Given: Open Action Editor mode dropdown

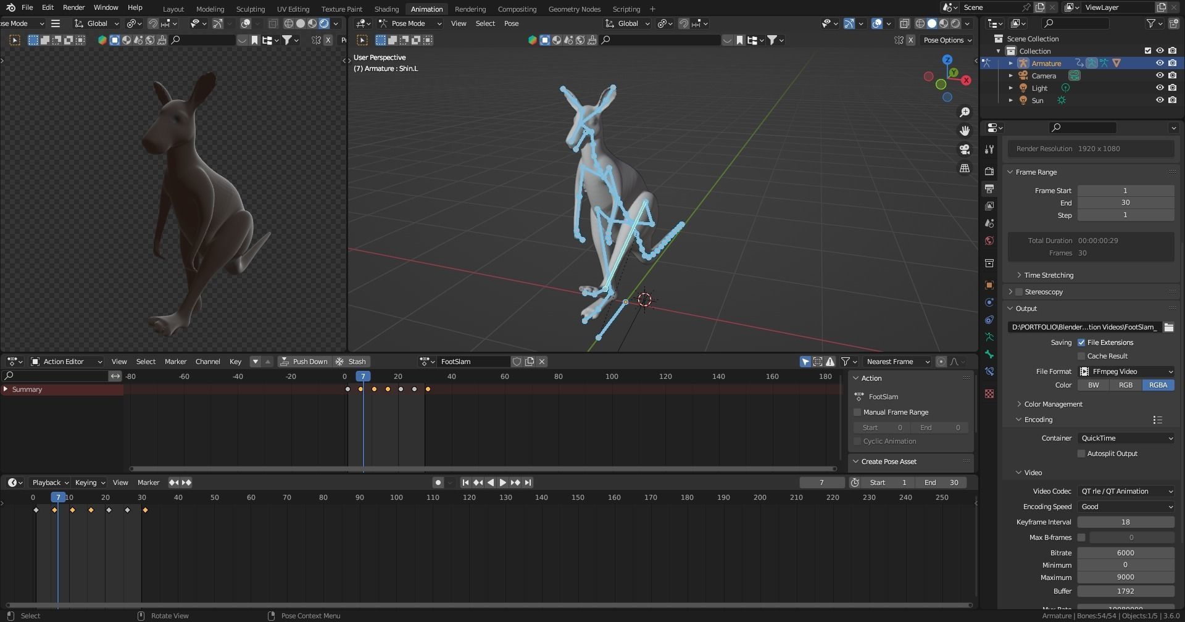Looking at the screenshot, I should [x=66, y=362].
